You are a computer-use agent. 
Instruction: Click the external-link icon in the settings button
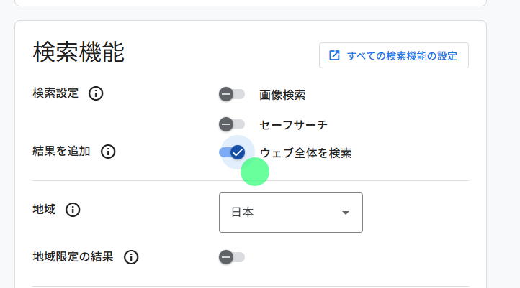[x=334, y=55]
